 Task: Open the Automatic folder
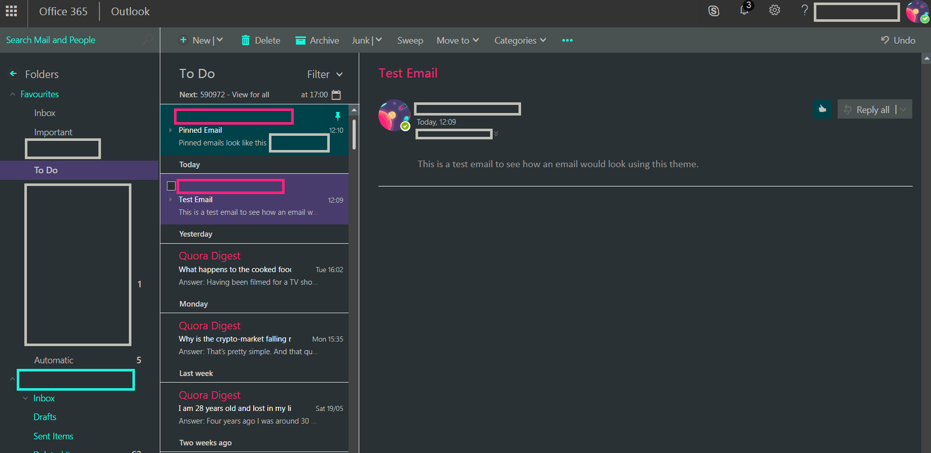click(54, 360)
